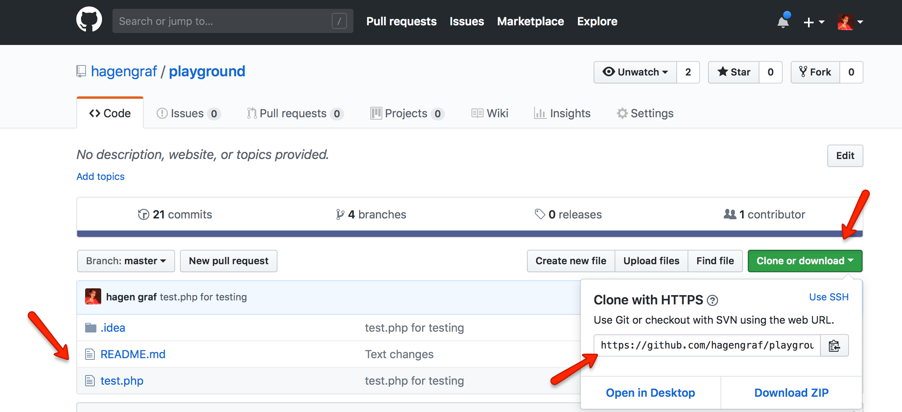Edit the repository description
This screenshot has height=412, width=902.
coord(845,156)
